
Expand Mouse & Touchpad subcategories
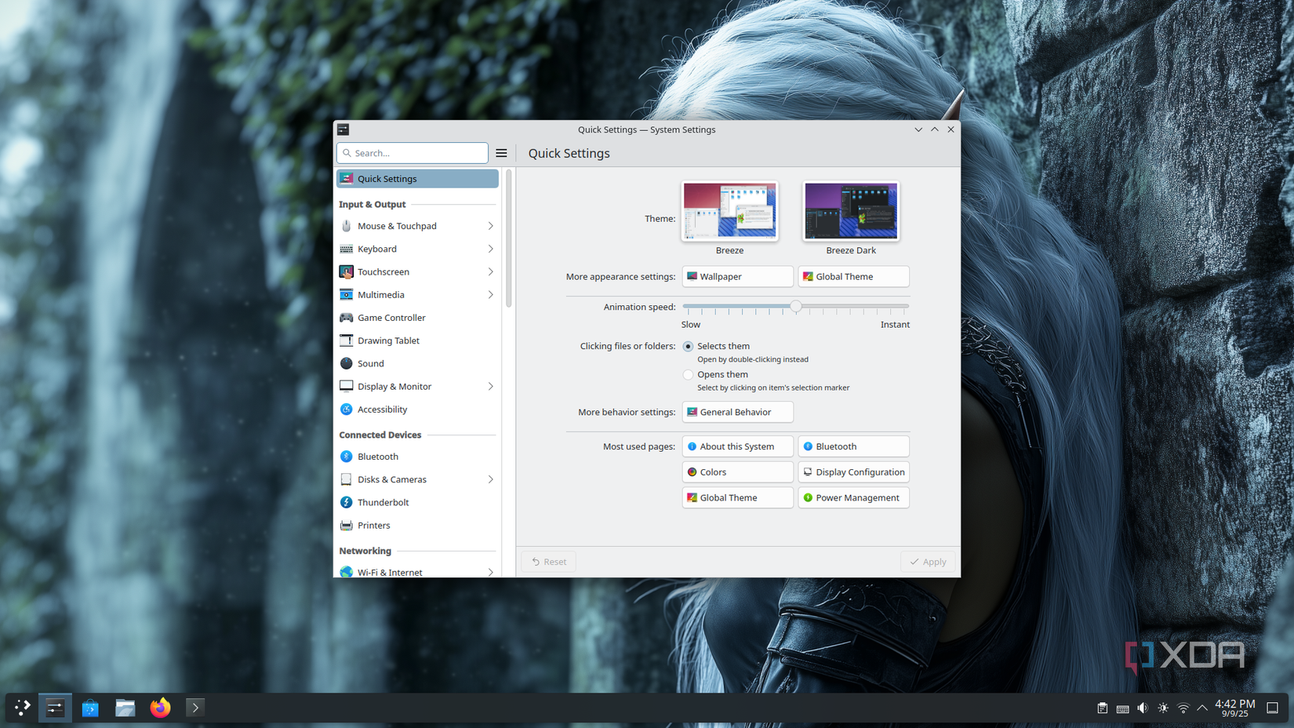[x=490, y=226]
